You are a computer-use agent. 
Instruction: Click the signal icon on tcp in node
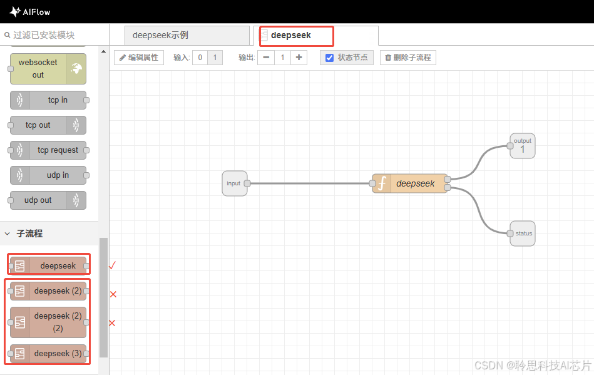pyautogui.click(x=19, y=100)
